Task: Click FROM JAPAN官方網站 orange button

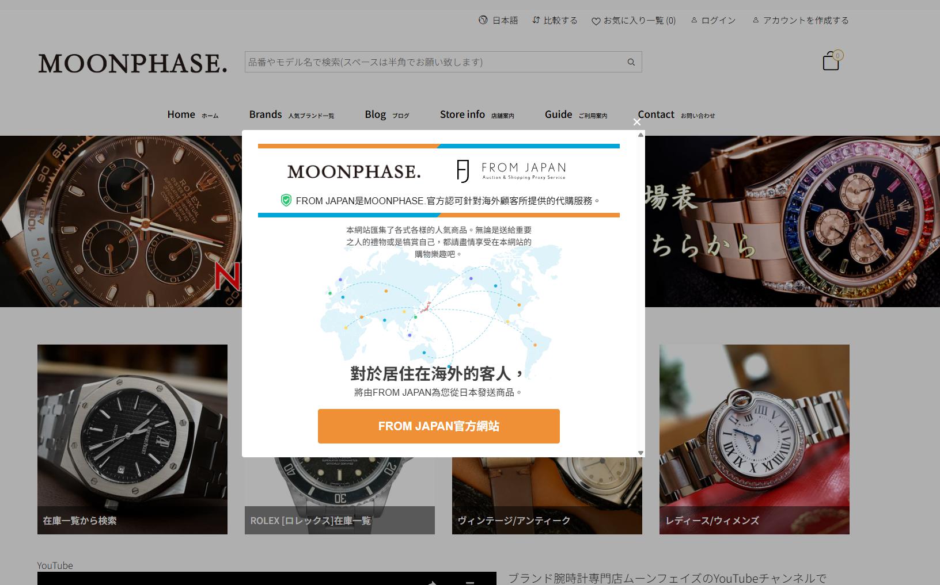Action: pyautogui.click(x=439, y=426)
